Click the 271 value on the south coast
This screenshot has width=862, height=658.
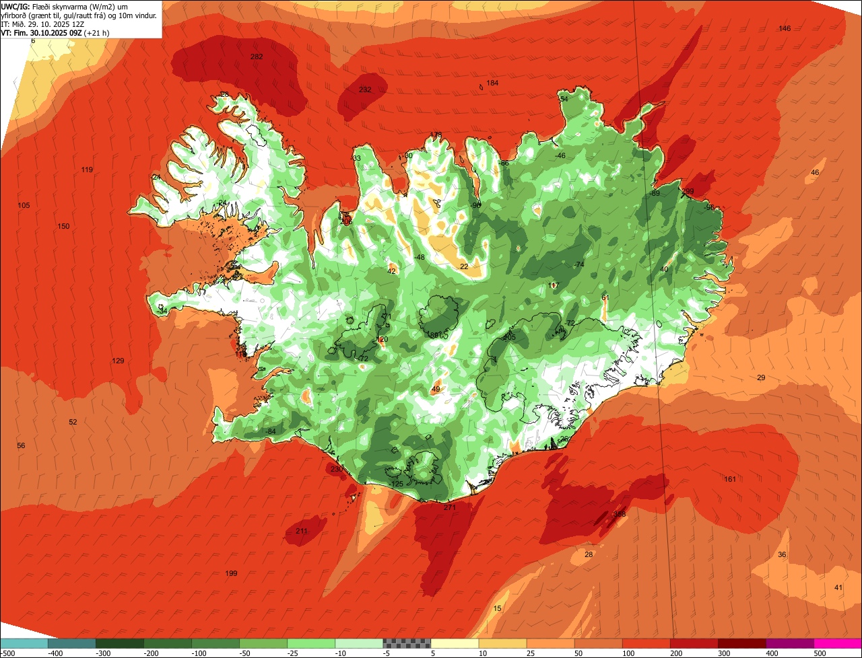tap(450, 507)
